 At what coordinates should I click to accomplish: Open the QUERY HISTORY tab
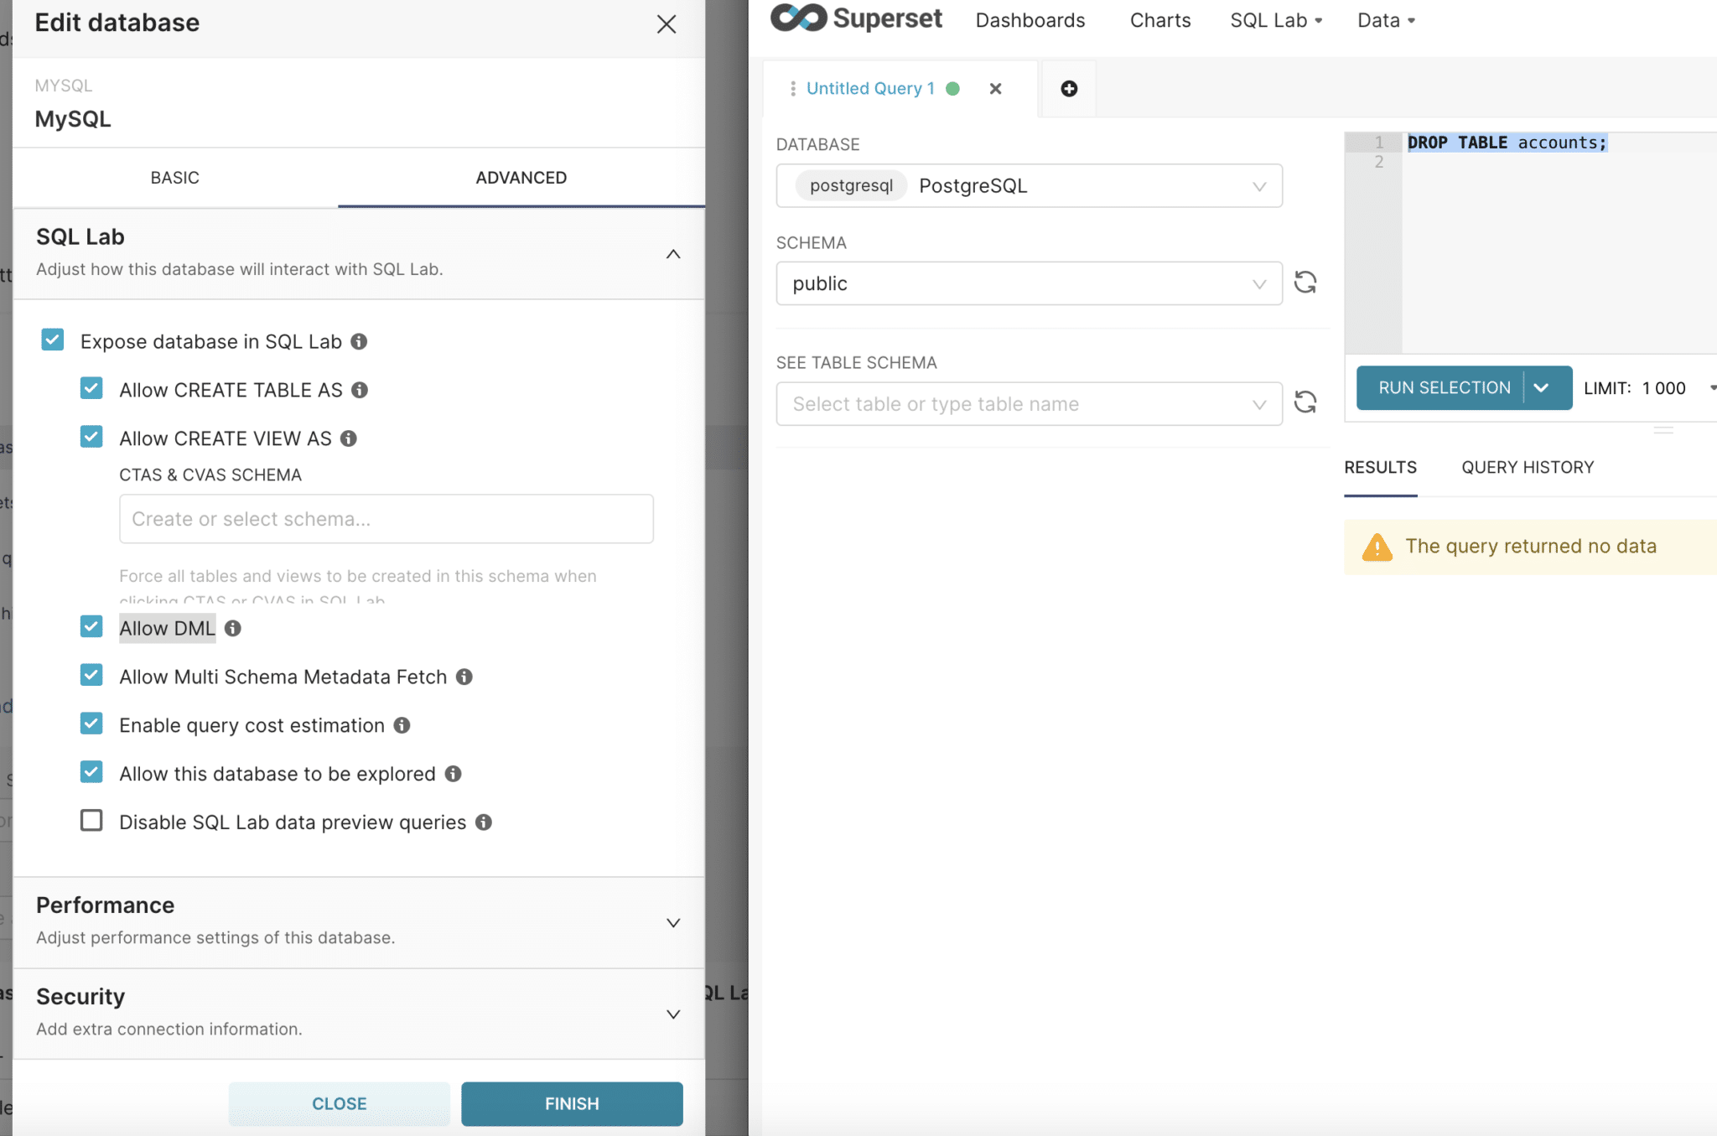[x=1527, y=467]
